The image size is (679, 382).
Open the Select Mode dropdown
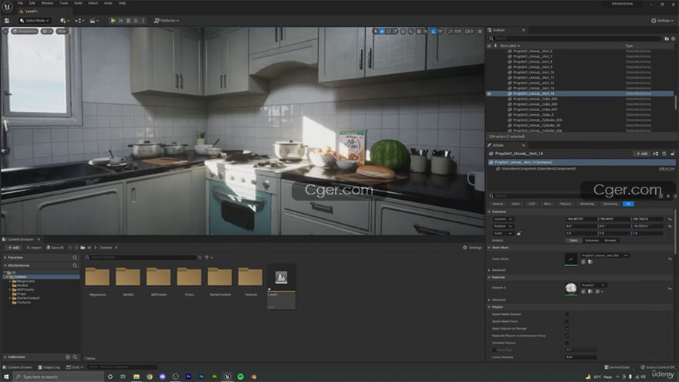click(34, 20)
